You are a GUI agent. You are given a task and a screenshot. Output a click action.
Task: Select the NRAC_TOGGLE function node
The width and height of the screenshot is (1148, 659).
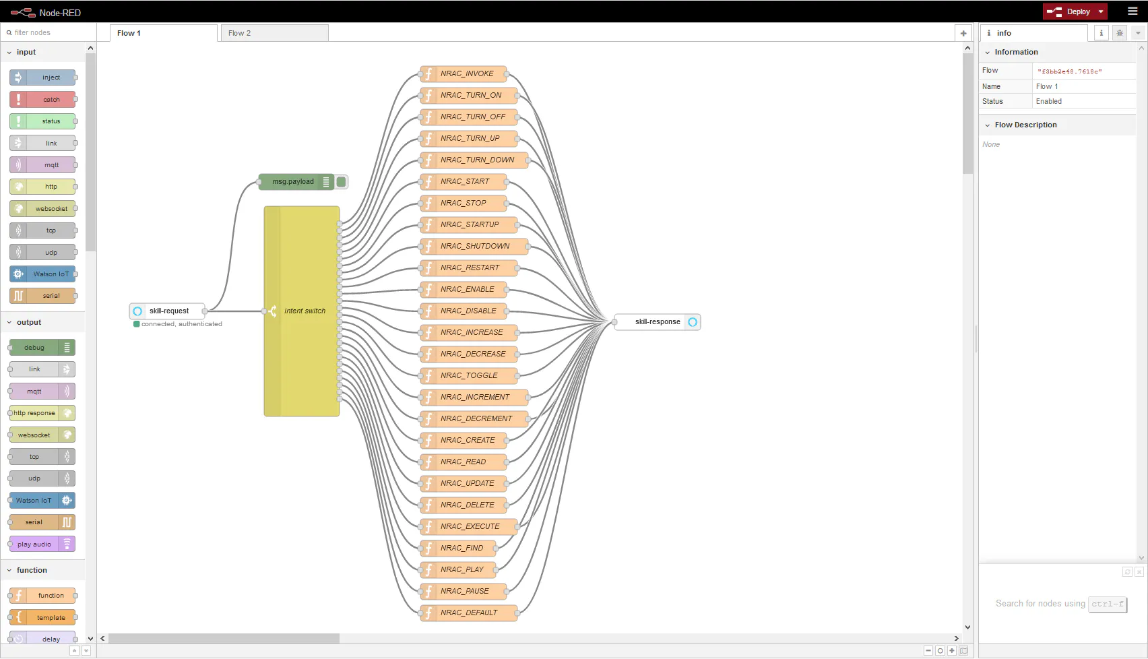tap(469, 376)
